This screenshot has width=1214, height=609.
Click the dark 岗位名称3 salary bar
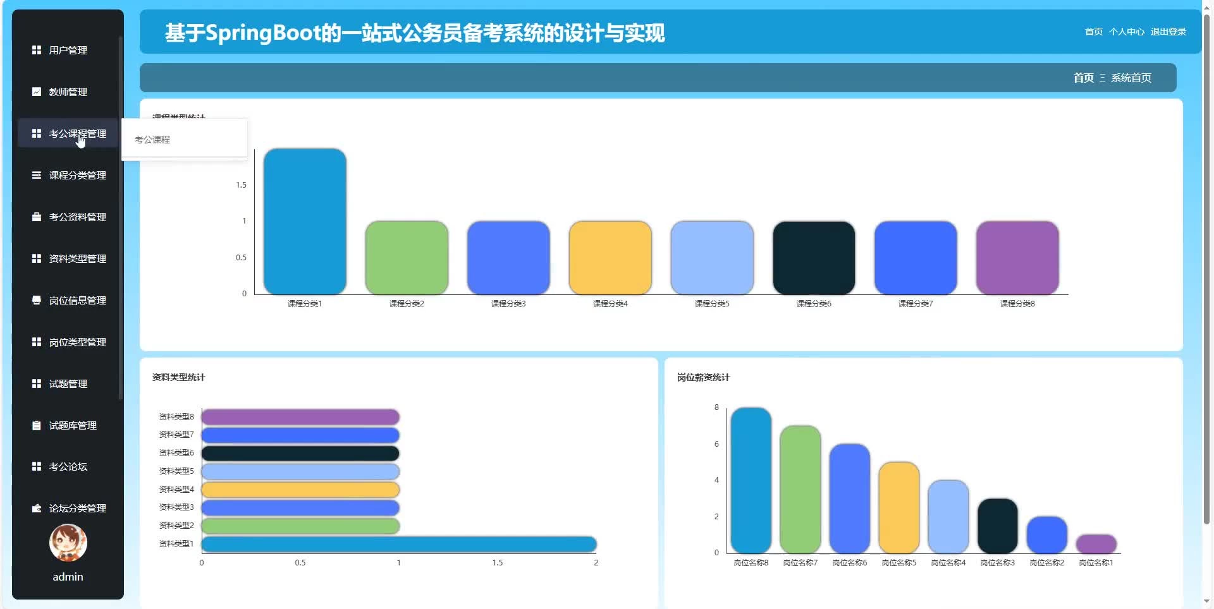pos(998,526)
